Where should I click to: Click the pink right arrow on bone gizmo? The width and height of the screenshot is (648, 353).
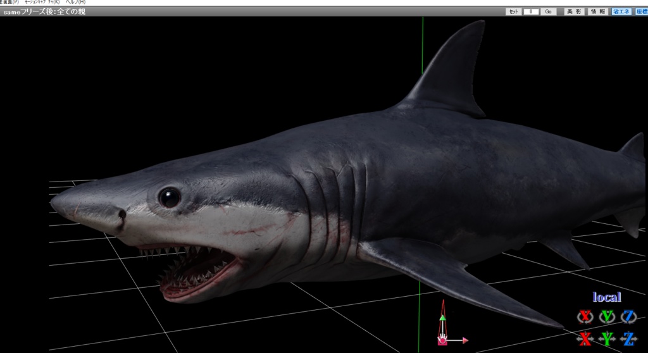pos(465,340)
